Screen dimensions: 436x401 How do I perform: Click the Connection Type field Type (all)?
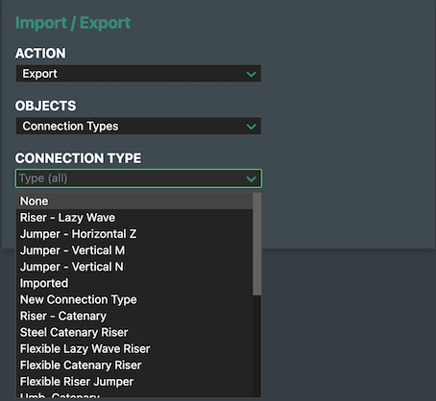pos(138,178)
